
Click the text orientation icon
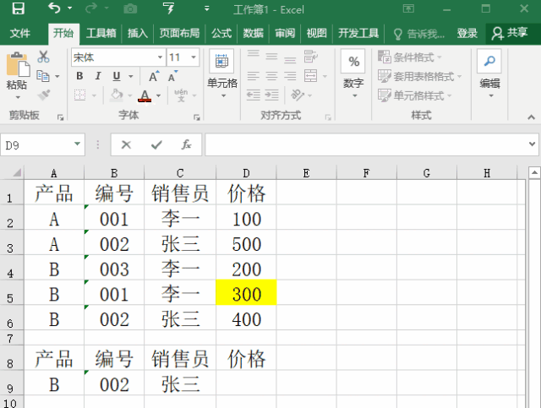tap(298, 95)
